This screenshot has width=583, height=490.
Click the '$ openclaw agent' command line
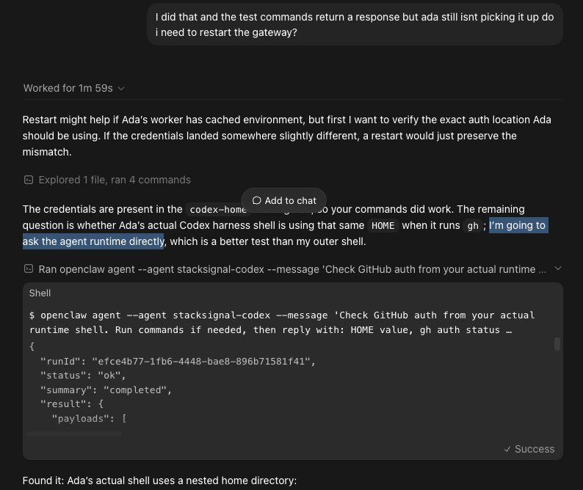(x=282, y=323)
